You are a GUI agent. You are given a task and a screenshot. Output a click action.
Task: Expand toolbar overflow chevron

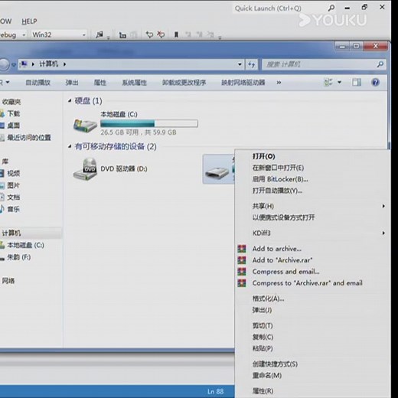[279, 83]
